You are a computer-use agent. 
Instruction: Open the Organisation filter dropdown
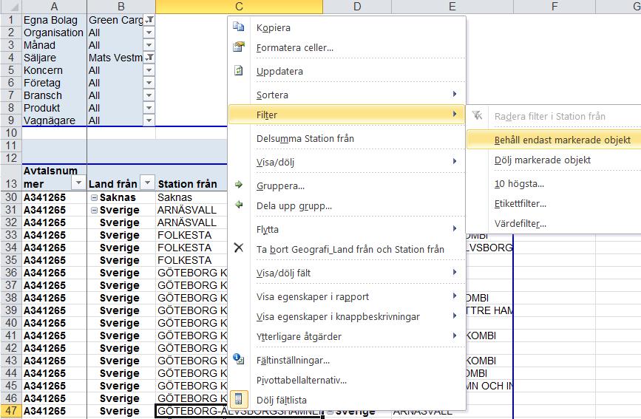coord(149,33)
